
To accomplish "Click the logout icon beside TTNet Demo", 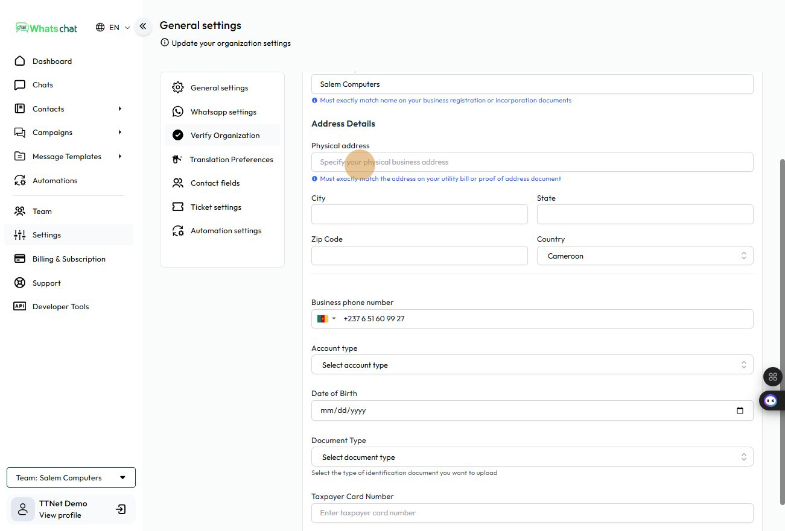I will coord(121,509).
